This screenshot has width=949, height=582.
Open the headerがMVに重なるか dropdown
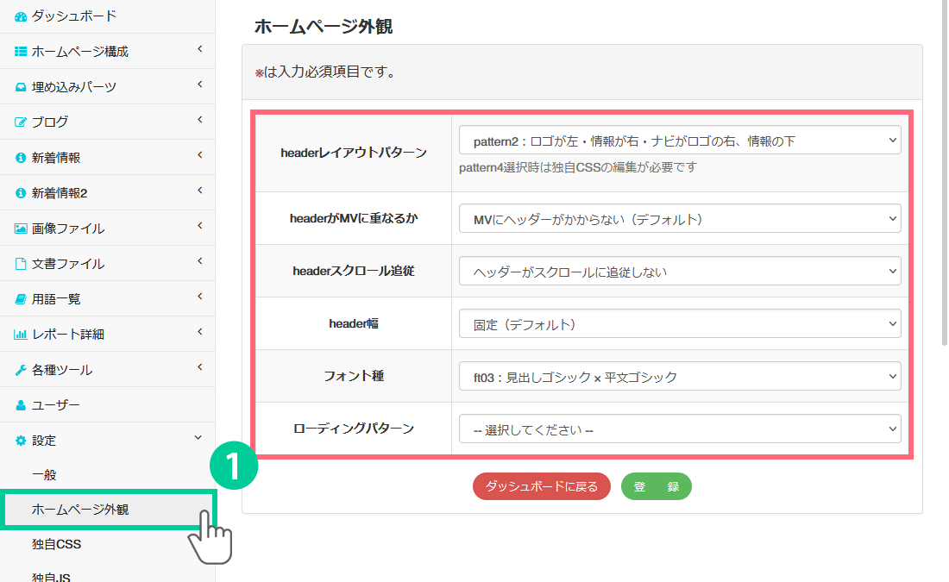(680, 219)
